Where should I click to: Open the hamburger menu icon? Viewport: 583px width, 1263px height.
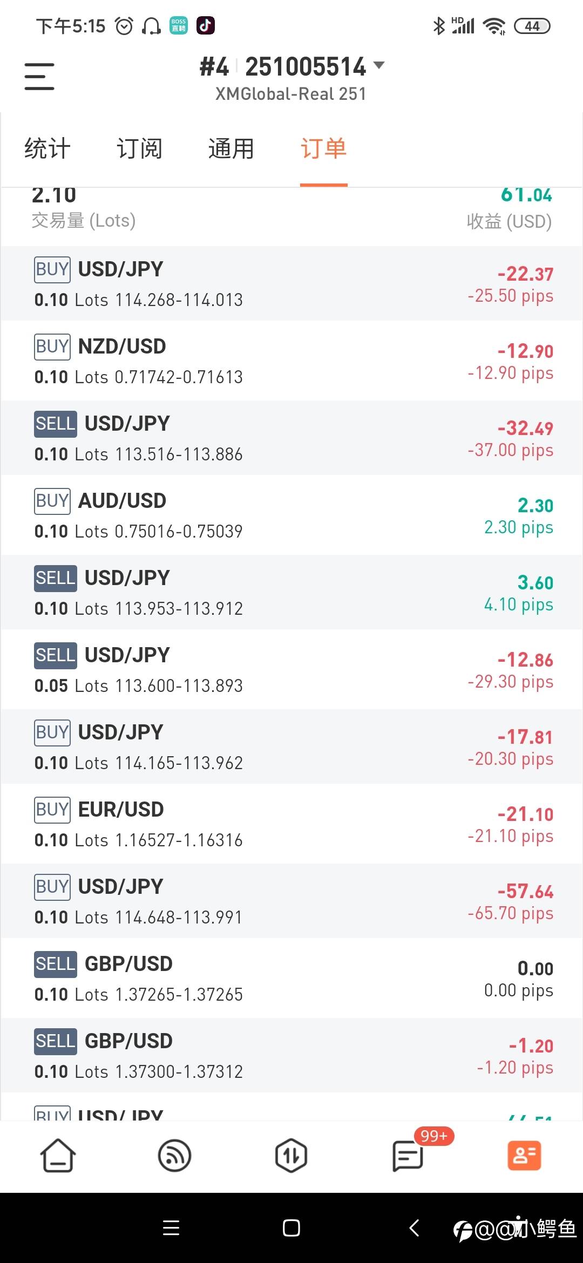click(39, 76)
